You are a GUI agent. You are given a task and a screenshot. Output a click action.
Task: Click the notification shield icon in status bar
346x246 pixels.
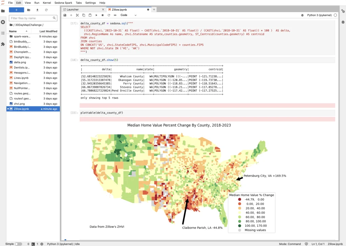(x=306, y=244)
